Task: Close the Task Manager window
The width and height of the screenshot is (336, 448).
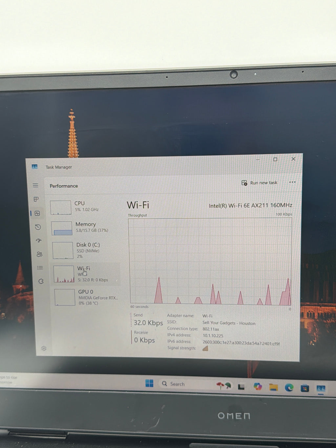Action: 293,159
